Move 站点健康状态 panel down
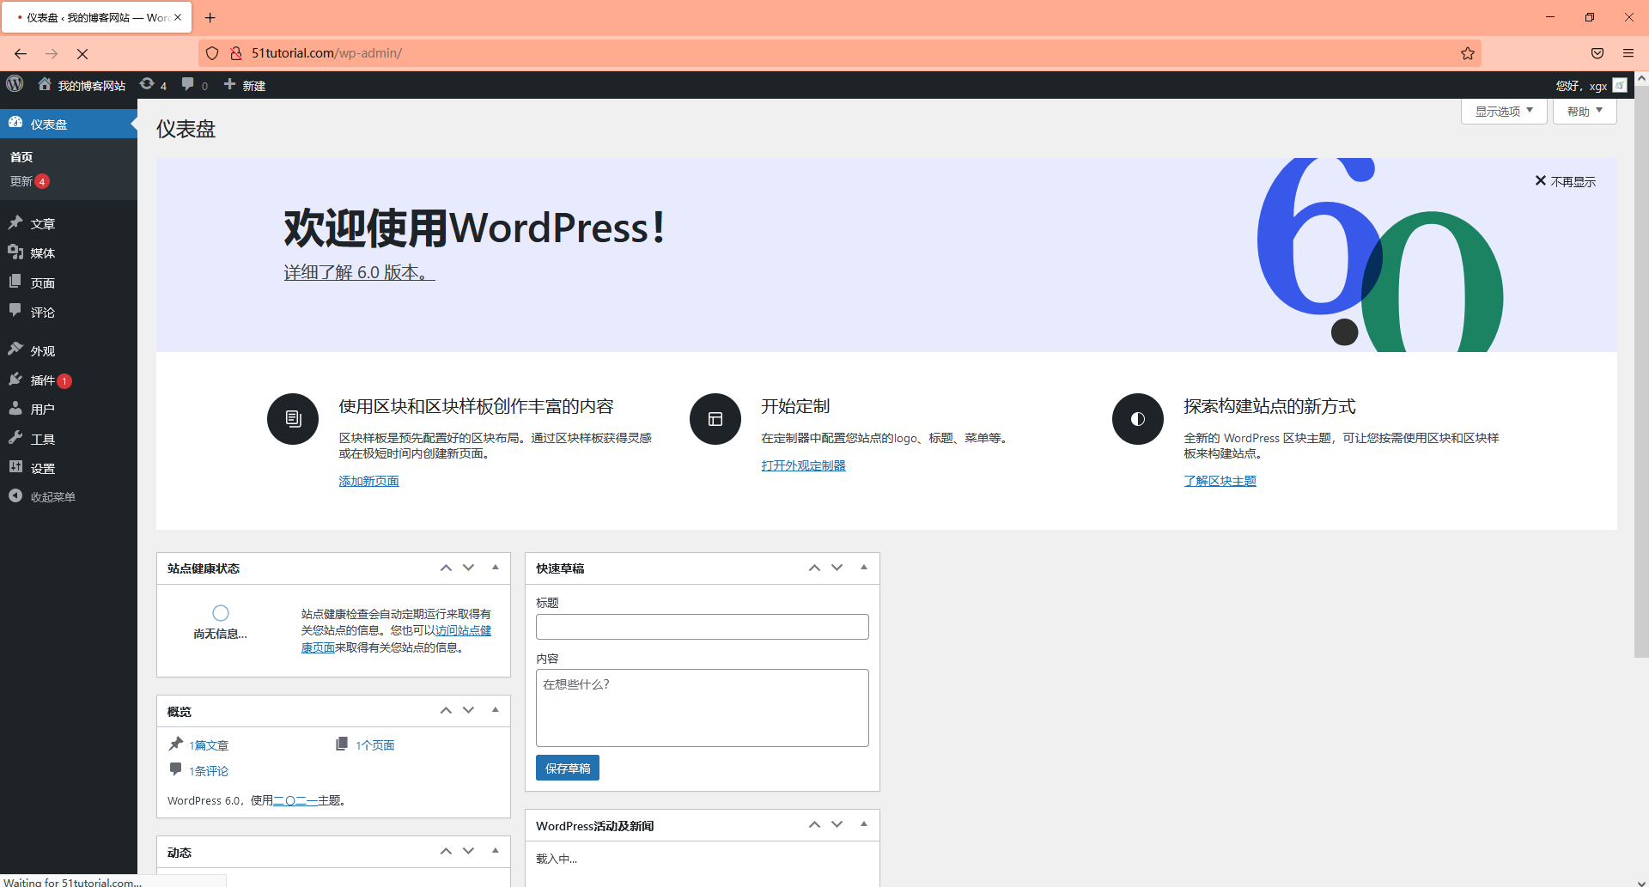Viewport: 1649px width, 887px height. (468, 568)
